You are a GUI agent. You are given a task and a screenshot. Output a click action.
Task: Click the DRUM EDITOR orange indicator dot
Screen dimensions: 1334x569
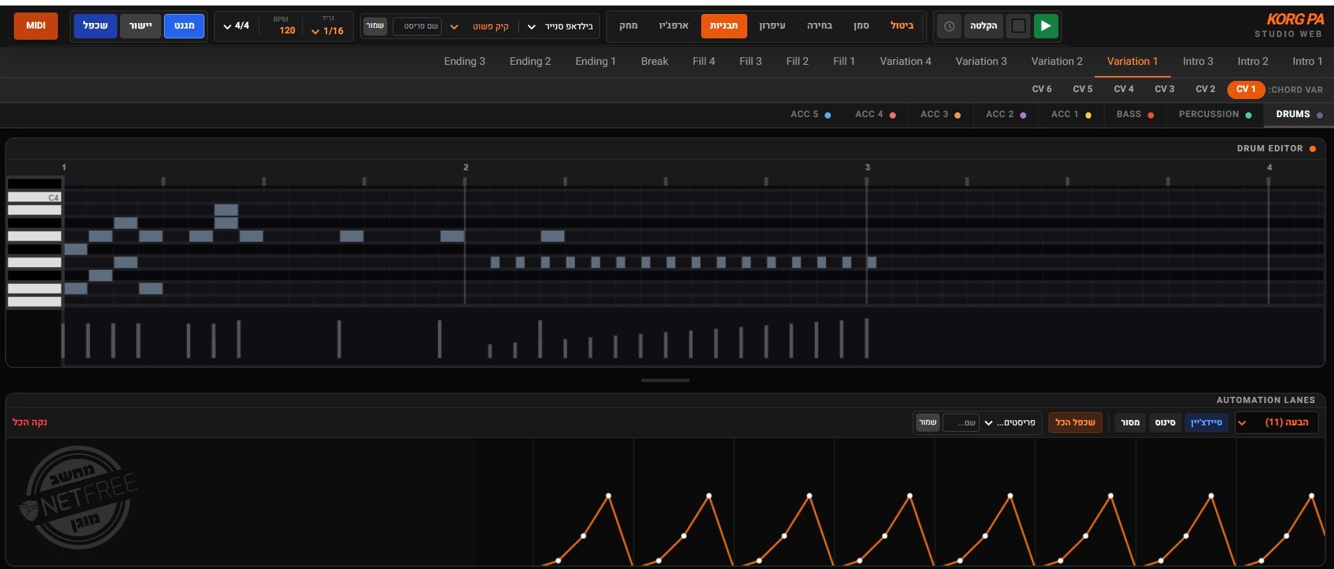(1312, 149)
